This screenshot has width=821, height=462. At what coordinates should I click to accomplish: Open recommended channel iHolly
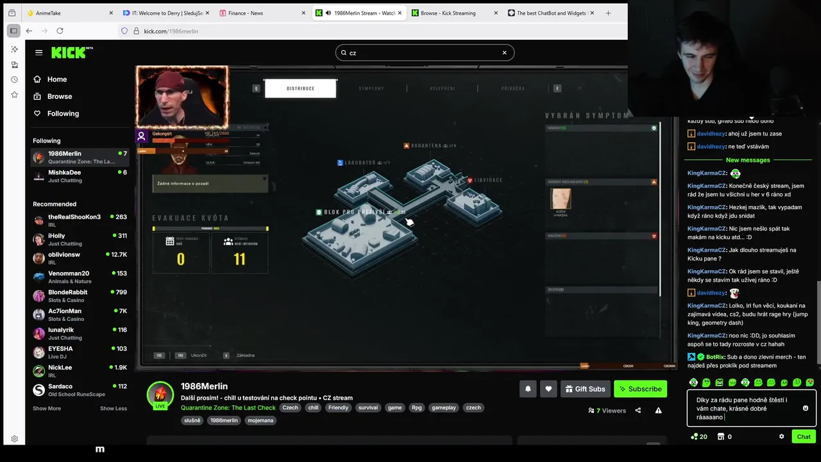(x=81, y=239)
